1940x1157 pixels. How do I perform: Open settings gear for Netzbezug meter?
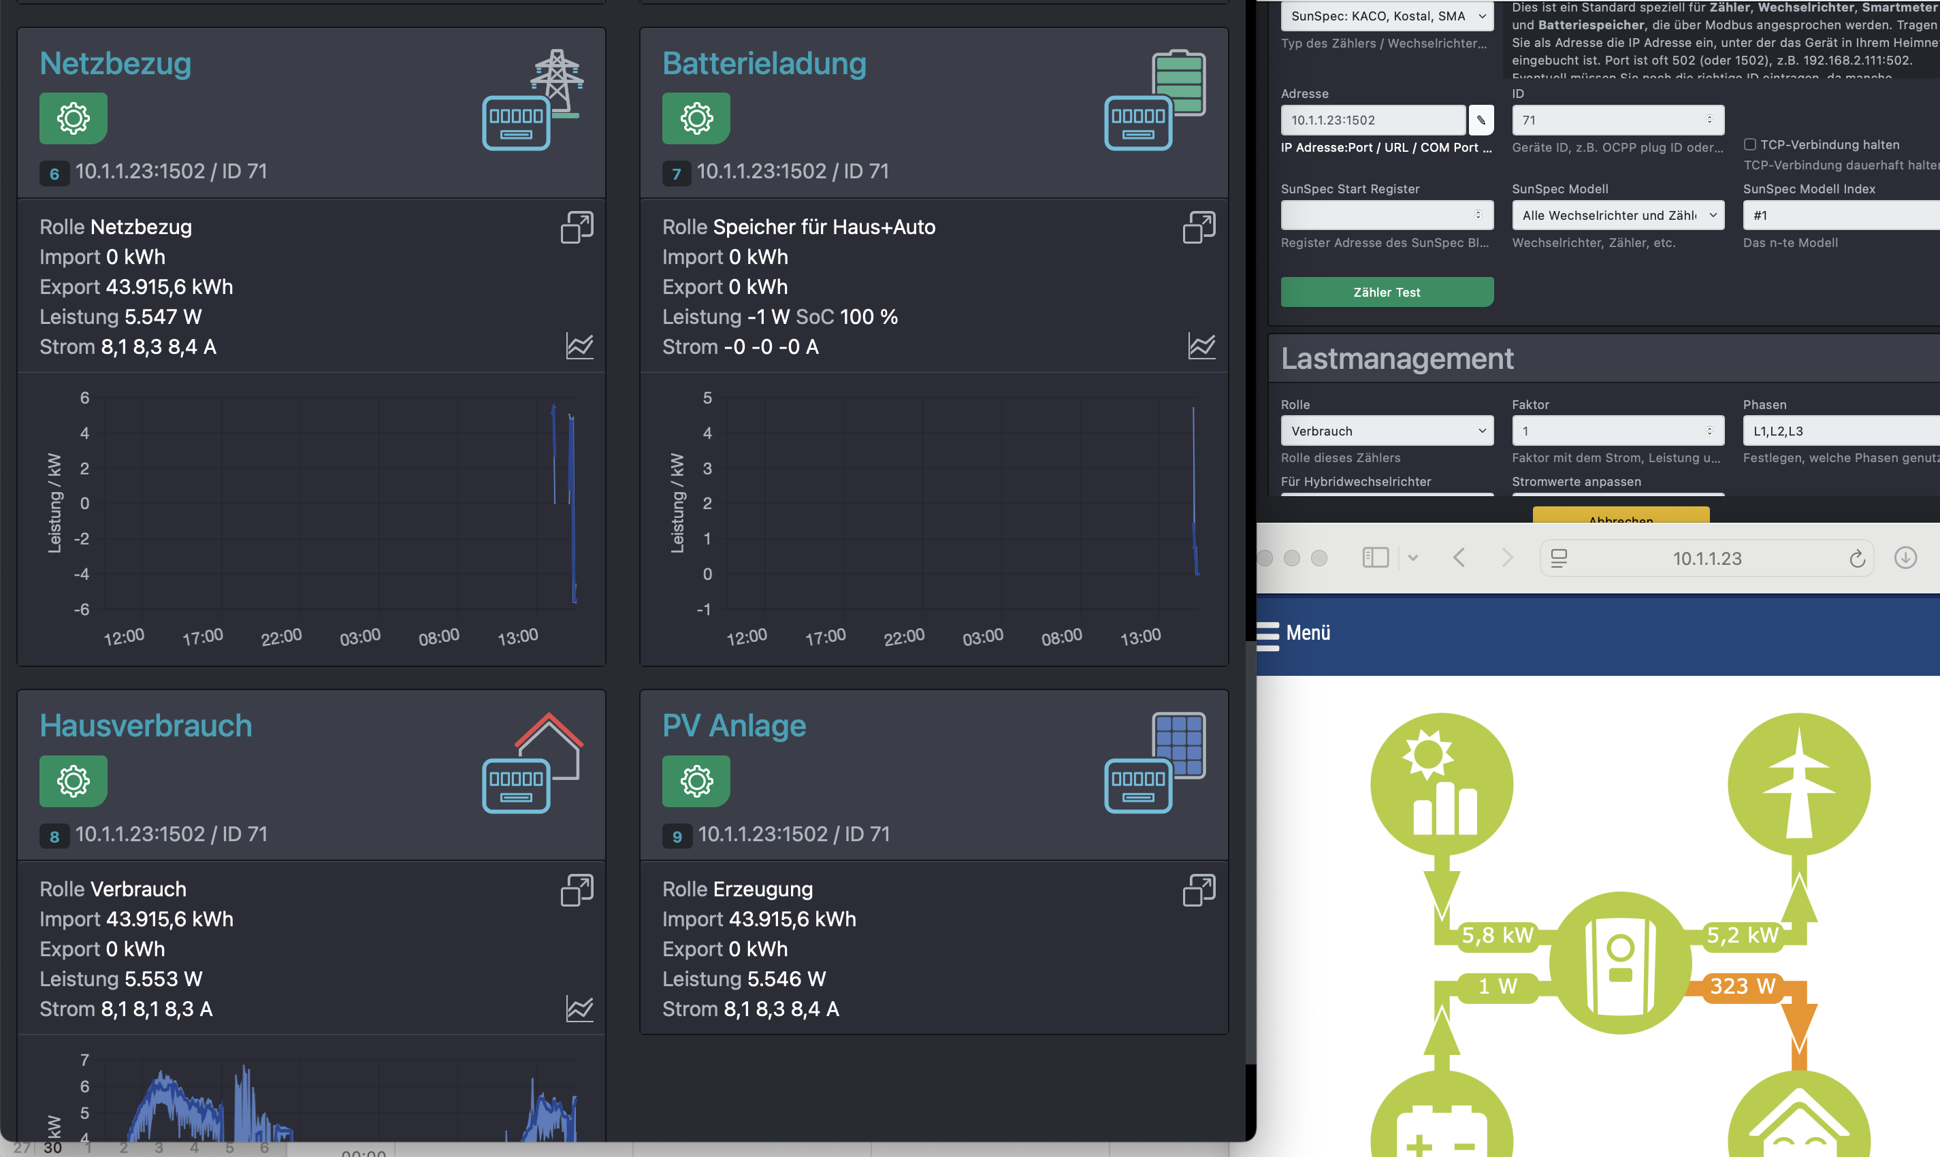pyautogui.click(x=74, y=118)
